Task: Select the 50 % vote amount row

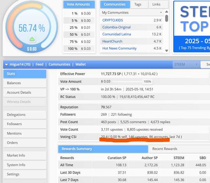Action: 79,34
